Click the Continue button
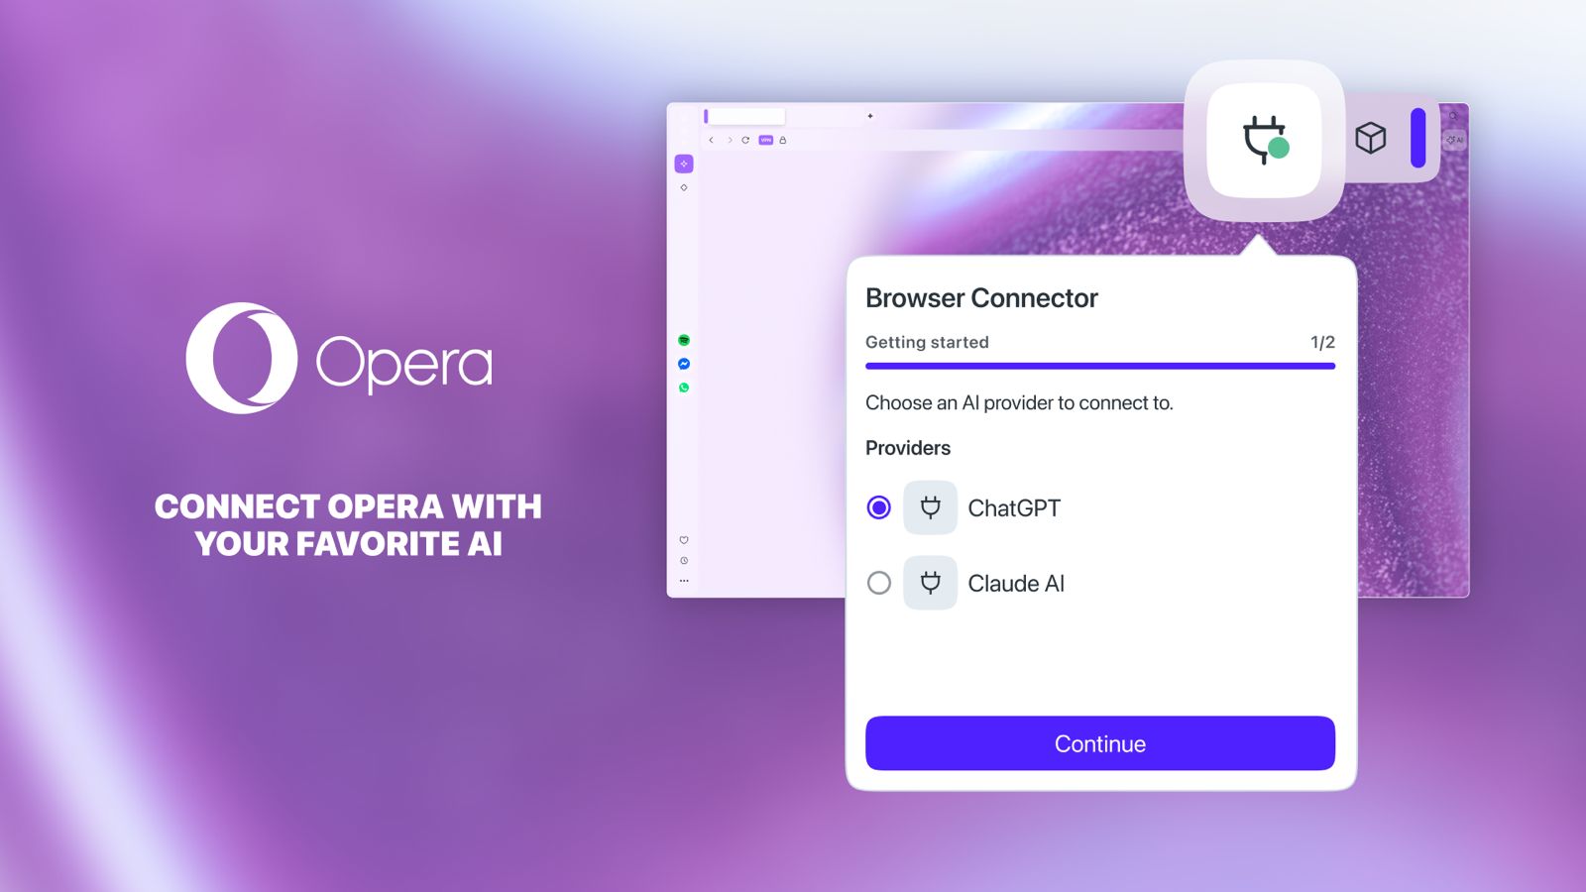 point(1100,743)
